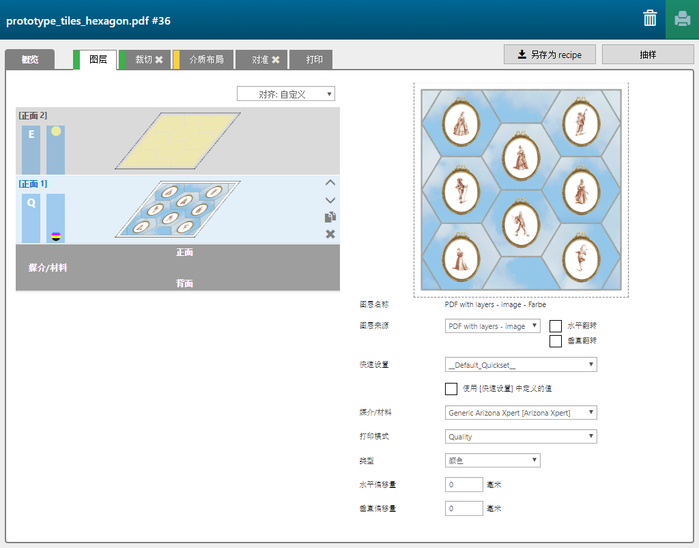Screen dimensions: 699x548
Task: Click the layer name PDF with layers - image - Farbe
Action: point(496,305)
